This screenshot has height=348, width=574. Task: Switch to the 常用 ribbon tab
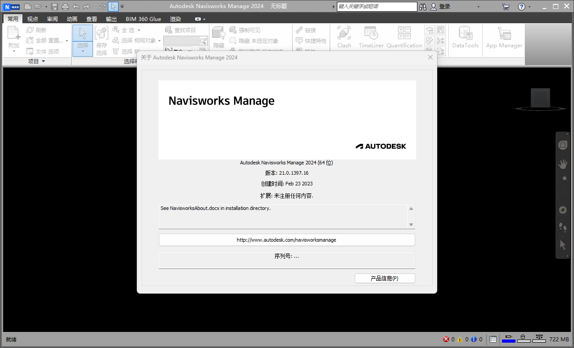click(13, 19)
